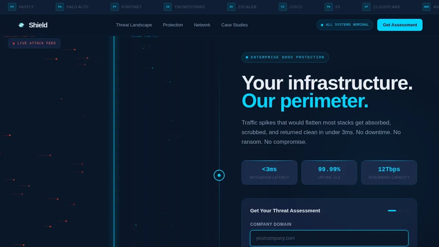Click the Cloudflare text in ticker
Viewport: 439px width, 247px height.
point(387,7)
